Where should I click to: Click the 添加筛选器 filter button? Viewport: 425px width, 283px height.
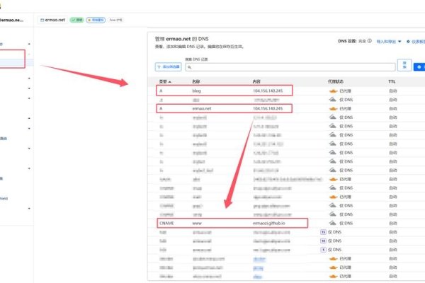click(169, 67)
